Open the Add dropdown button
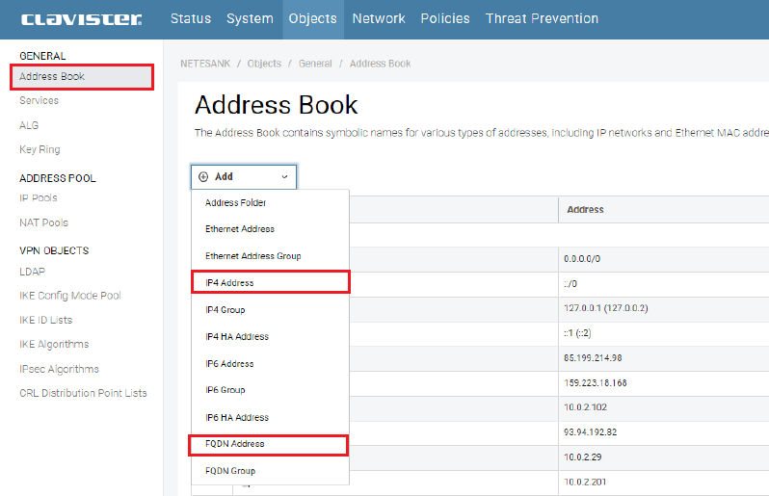Viewport: 769px width, 496px height. tap(243, 177)
